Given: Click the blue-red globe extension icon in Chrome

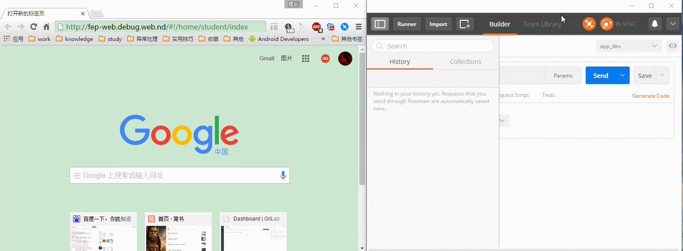Looking at the screenshot, I should 331,27.
